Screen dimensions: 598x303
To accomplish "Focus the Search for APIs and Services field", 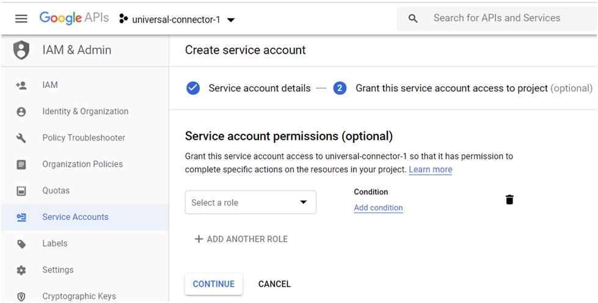I will point(497,18).
